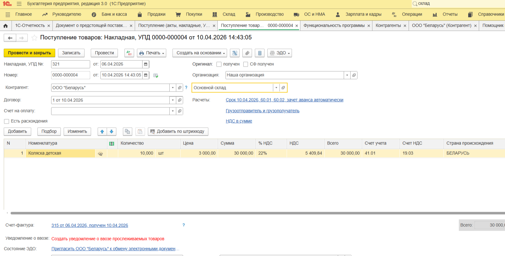Expand the Счет на оплату dropdown arrow
This screenshot has width=505, height=256.
[172, 111]
